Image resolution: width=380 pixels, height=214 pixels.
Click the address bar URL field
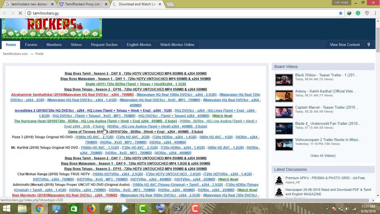(x=184, y=13)
